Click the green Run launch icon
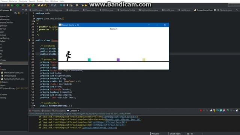 click(18, 5)
